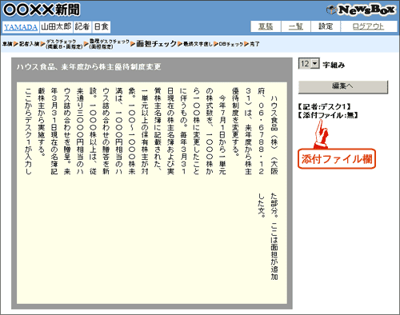
Task: Click the デスクチェック (掲載日・面指定) step
Action: (64, 44)
